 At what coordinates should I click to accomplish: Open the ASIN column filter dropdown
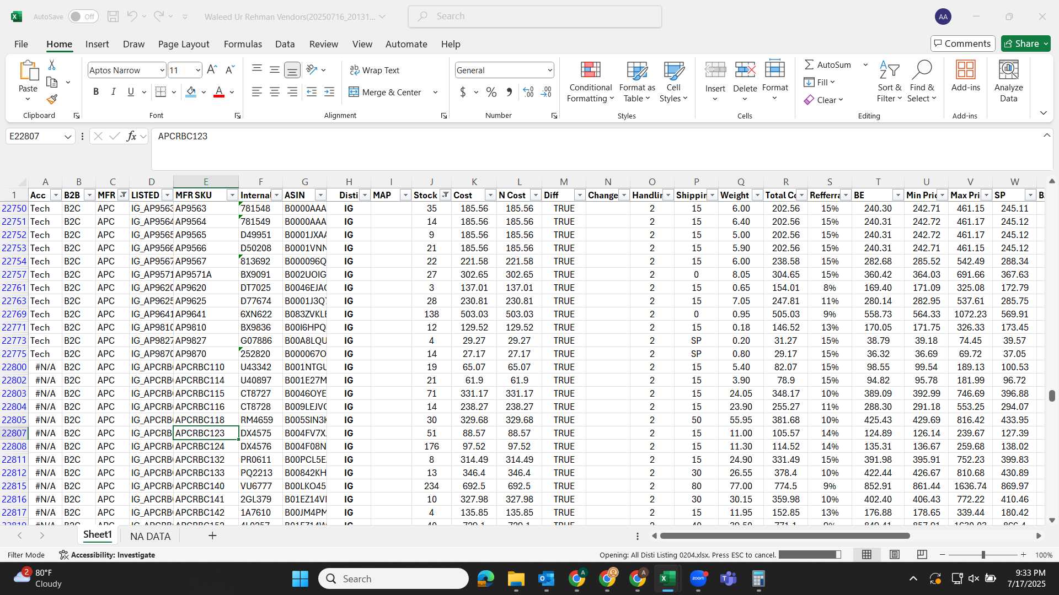(x=320, y=195)
